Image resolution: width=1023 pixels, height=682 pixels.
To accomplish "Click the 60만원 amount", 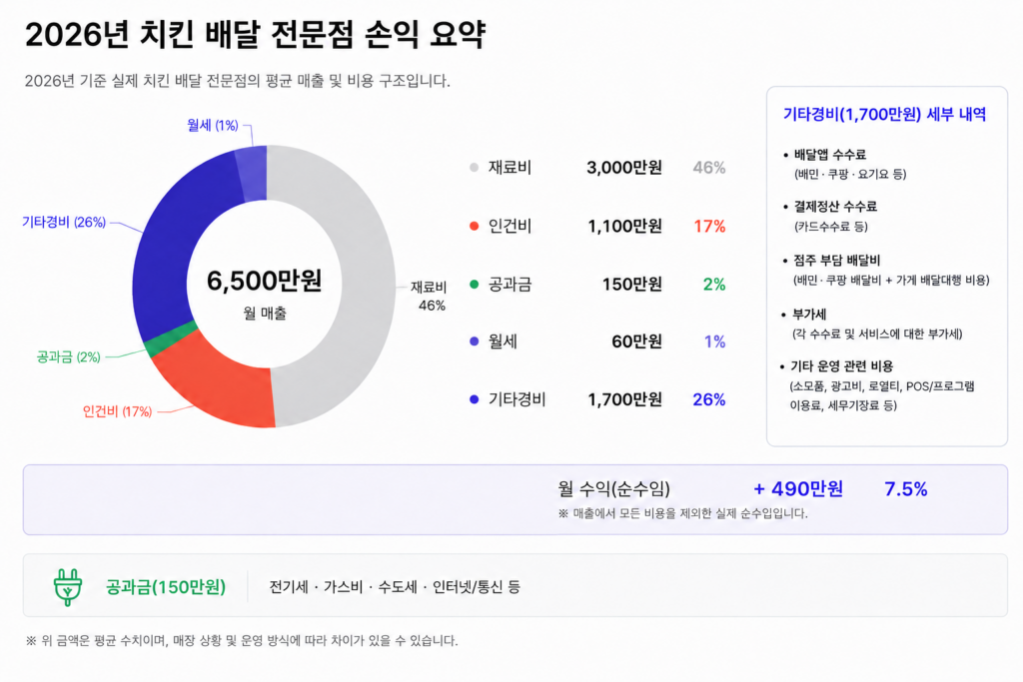I will pyautogui.click(x=636, y=341).
